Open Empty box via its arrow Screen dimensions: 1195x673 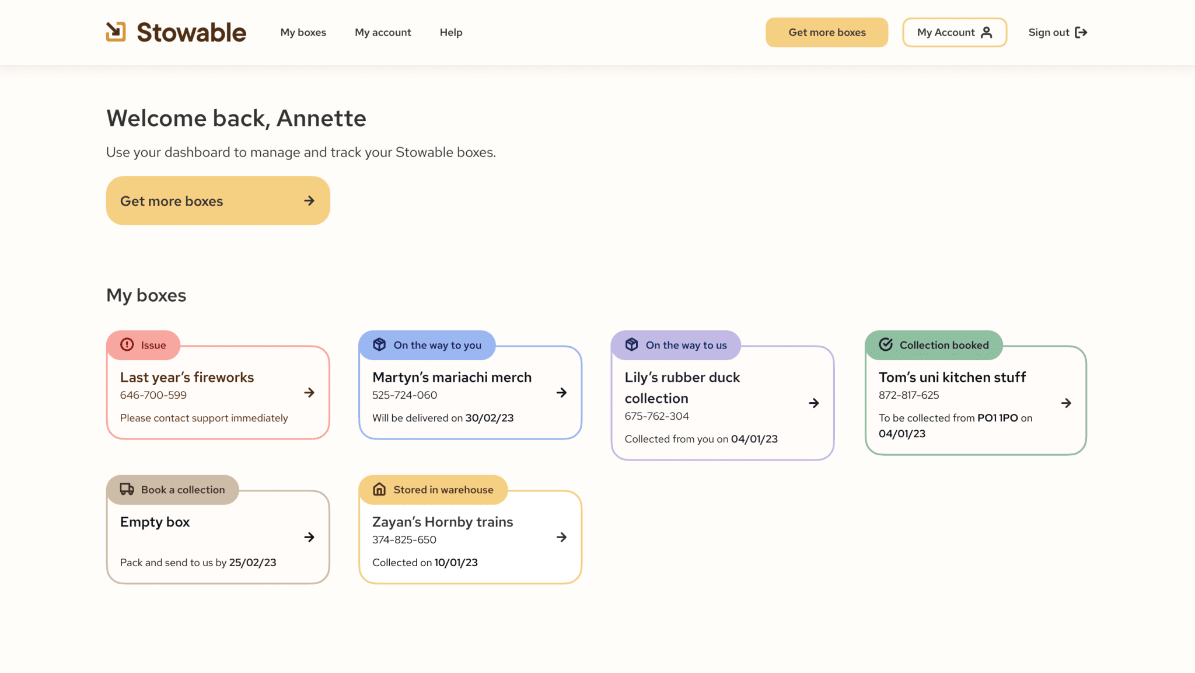[x=309, y=537]
